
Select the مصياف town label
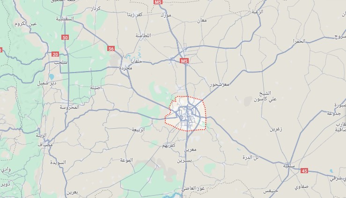45,145
